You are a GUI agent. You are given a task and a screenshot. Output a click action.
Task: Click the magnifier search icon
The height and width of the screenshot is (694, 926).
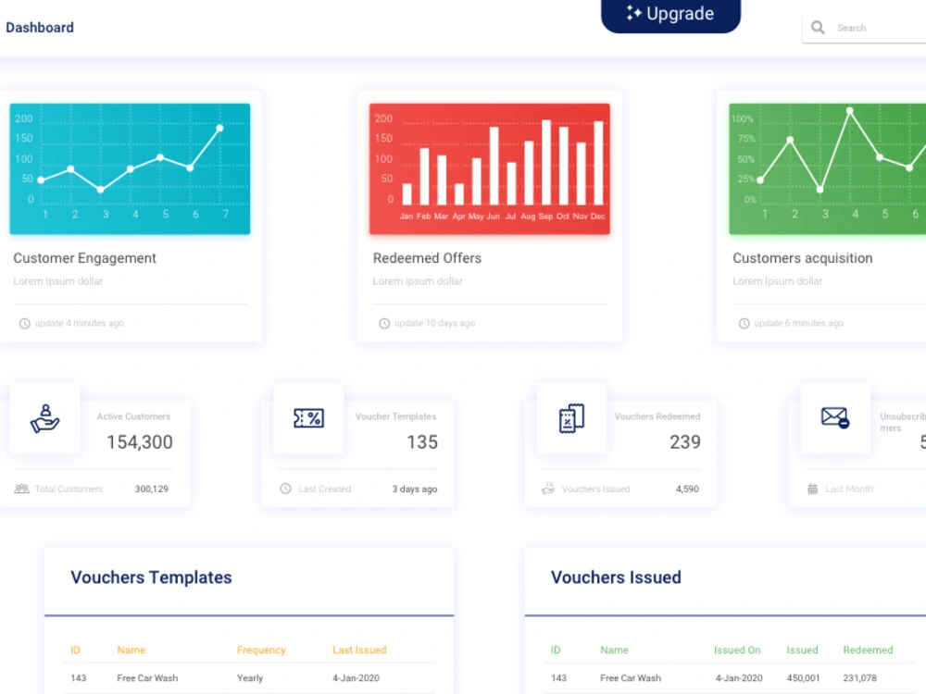818,28
